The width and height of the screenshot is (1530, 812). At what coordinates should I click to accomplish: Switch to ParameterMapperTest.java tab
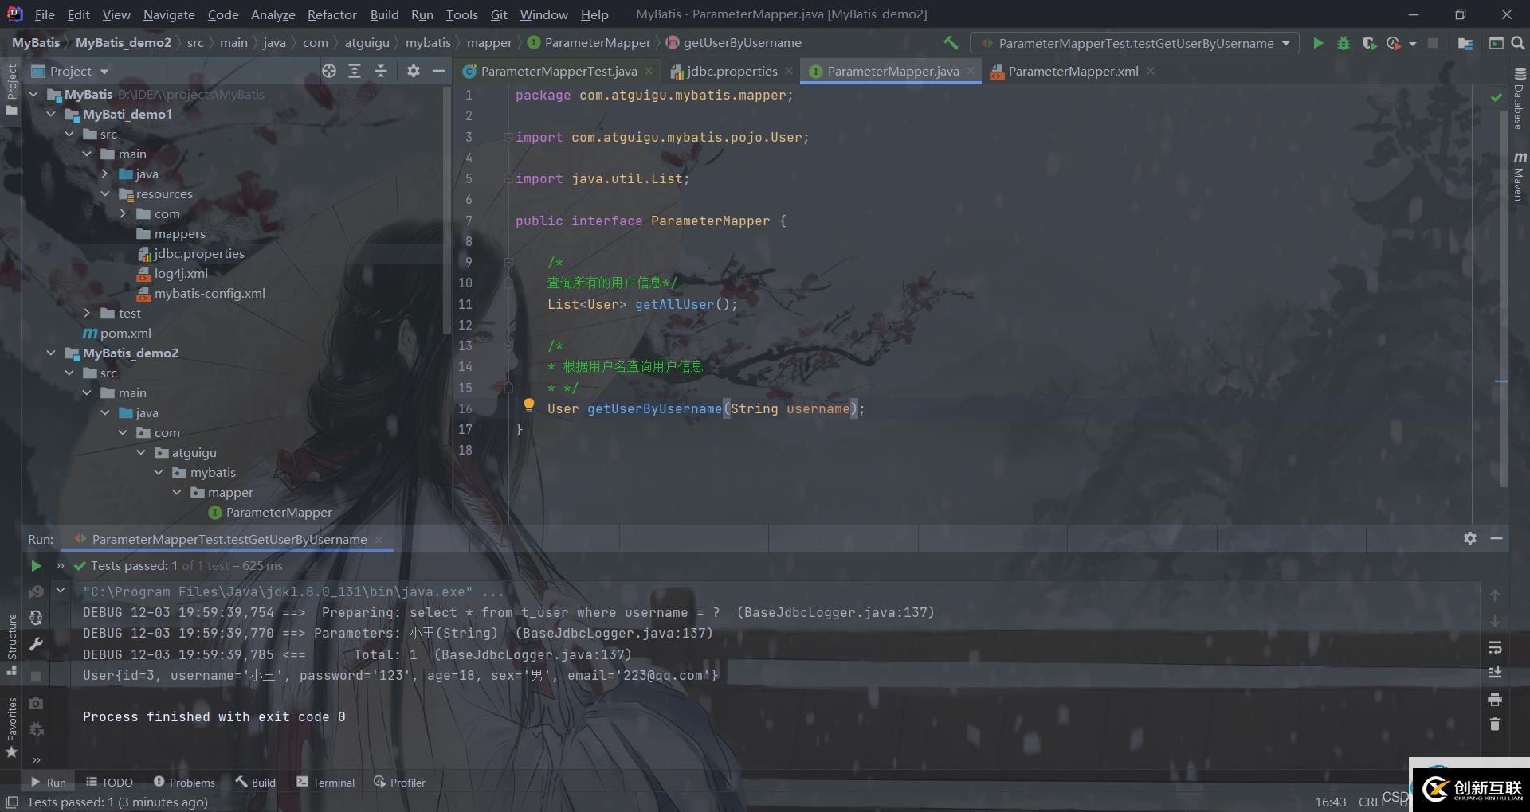coord(558,71)
